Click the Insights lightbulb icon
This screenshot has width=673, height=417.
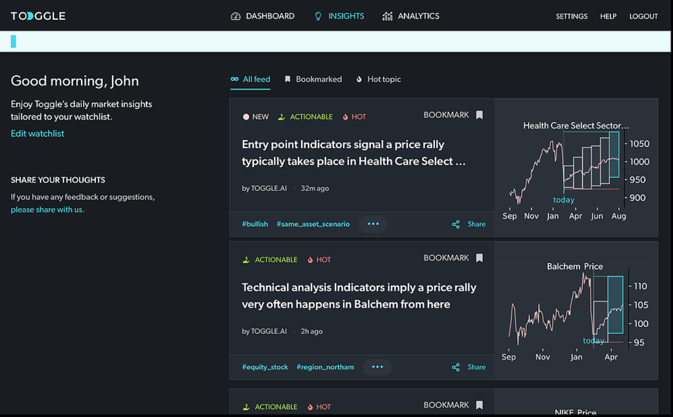(x=318, y=16)
